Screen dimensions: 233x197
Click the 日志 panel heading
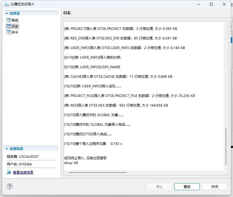point(67,13)
